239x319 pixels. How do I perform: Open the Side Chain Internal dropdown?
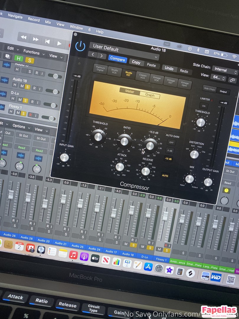click(x=225, y=71)
